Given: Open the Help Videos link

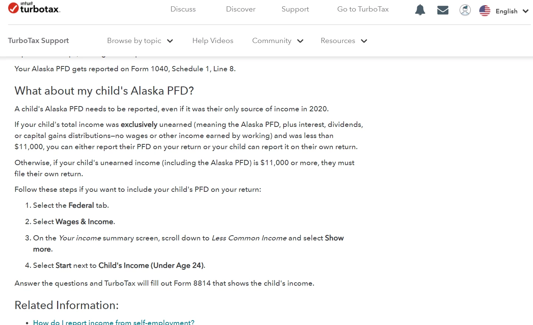Looking at the screenshot, I should pos(213,41).
